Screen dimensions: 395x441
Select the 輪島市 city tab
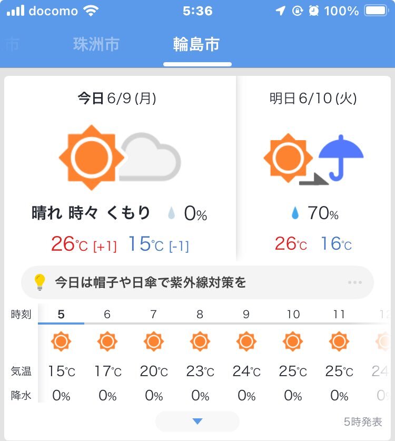[x=196, y=44]
